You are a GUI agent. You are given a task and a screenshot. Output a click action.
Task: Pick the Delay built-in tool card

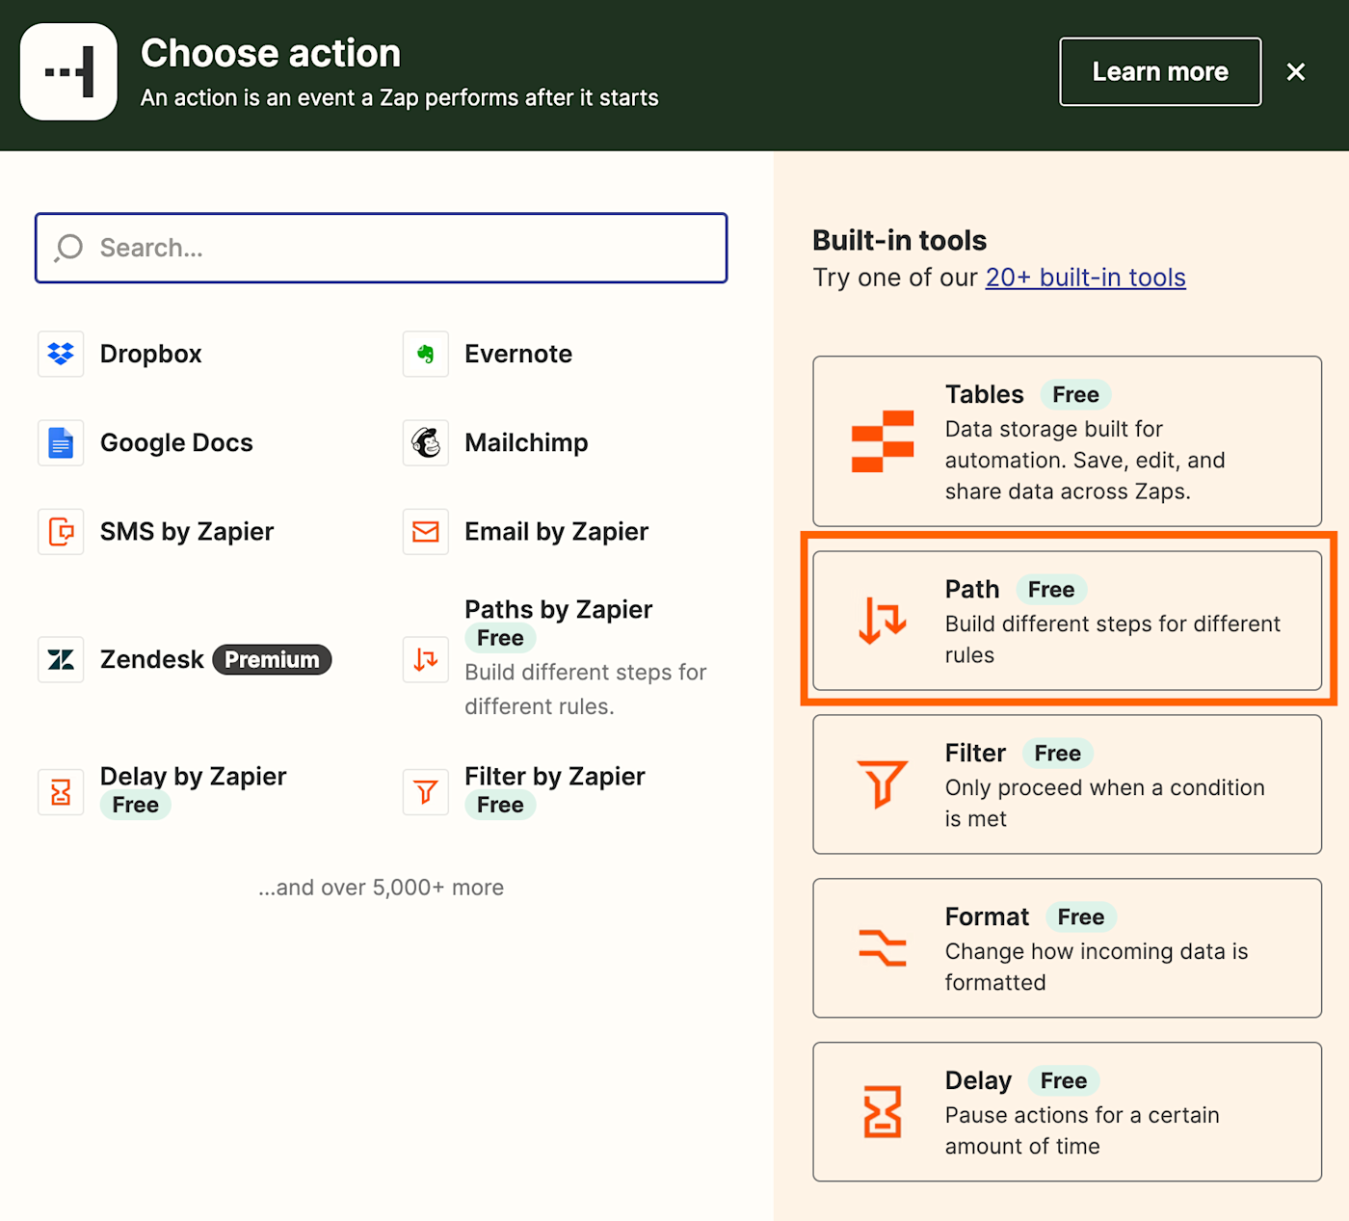pyautogui.click(x=1067, y=1112)
